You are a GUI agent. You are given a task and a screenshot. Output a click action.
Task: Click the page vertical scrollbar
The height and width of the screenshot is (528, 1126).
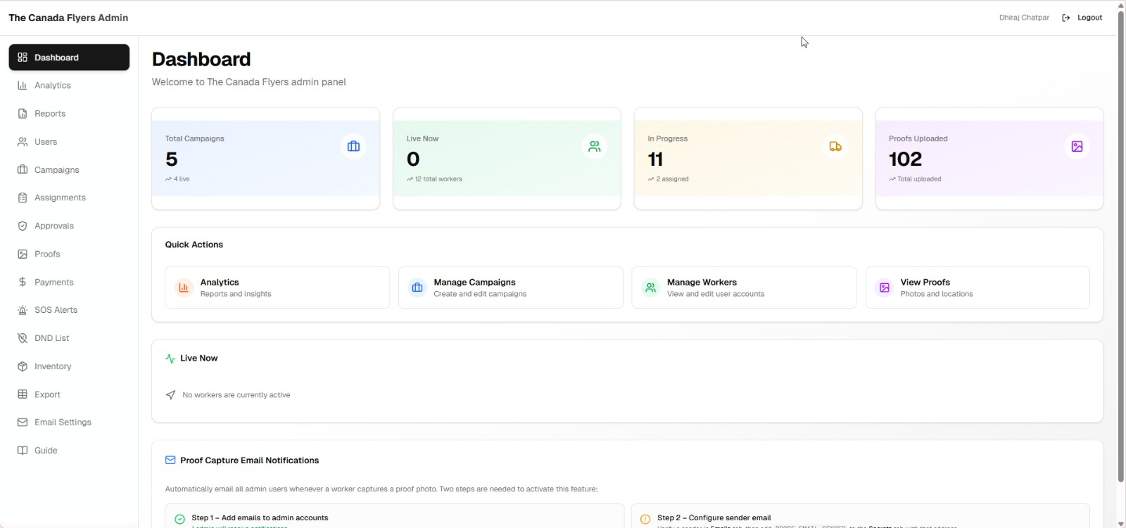click(1121, 246)
